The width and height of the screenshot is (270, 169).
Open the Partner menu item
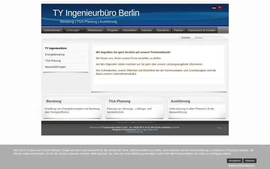(178, 30)
